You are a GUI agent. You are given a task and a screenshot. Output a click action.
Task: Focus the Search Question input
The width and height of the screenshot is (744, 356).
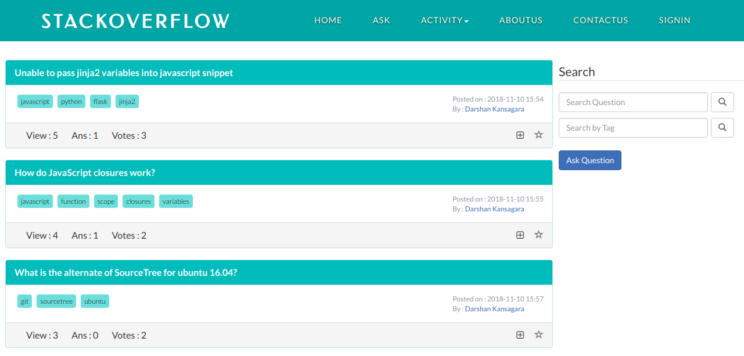tap(633, 102)
